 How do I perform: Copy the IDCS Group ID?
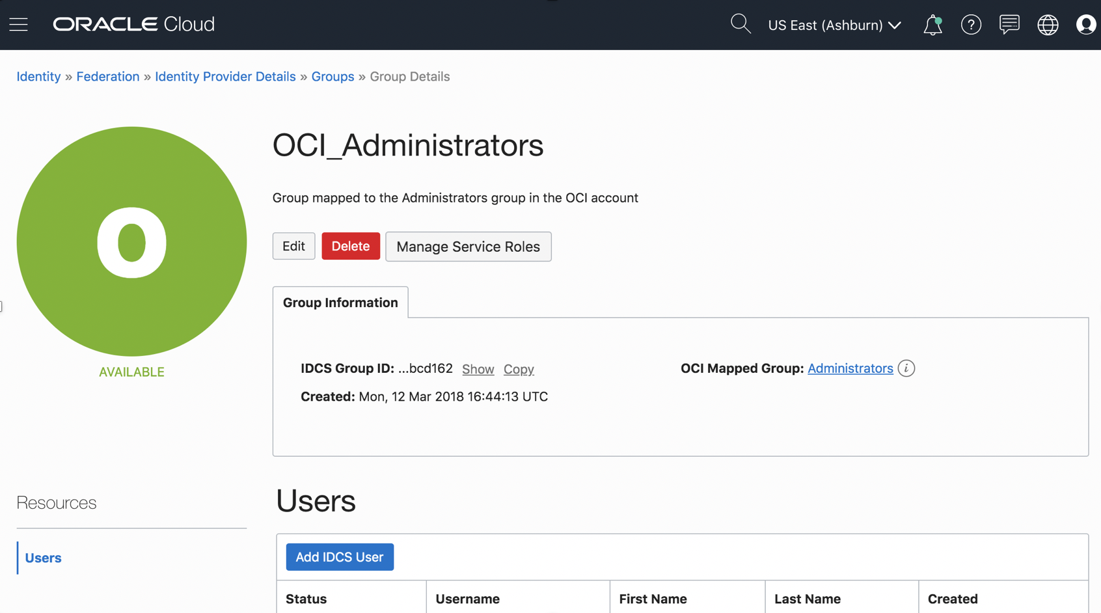(519, 369)
